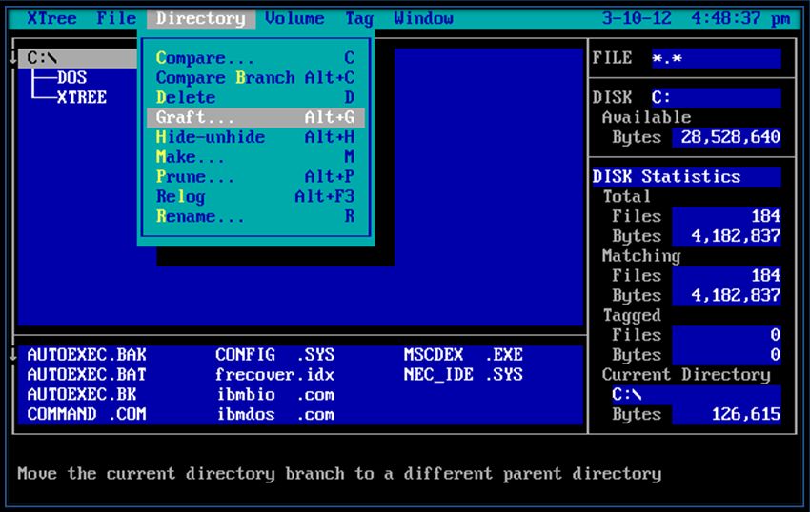810x512 pixels.
Task: Choose Hide-unhide menu entry
Action: (255, 137)
